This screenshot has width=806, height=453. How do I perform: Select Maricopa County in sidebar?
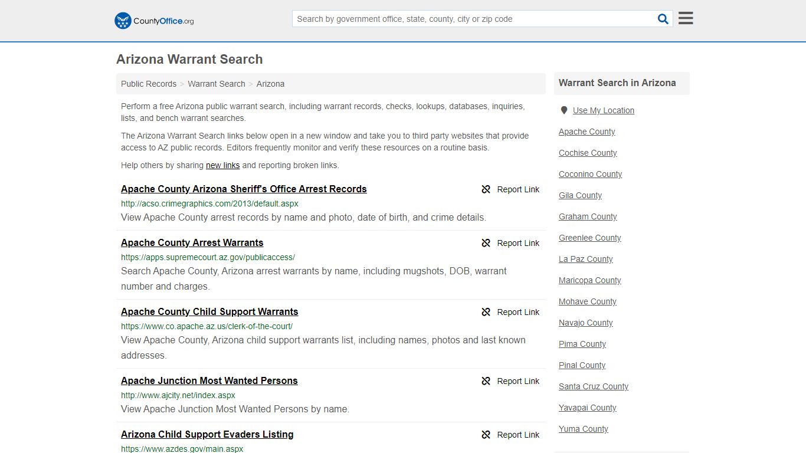[x=589, y=280]
